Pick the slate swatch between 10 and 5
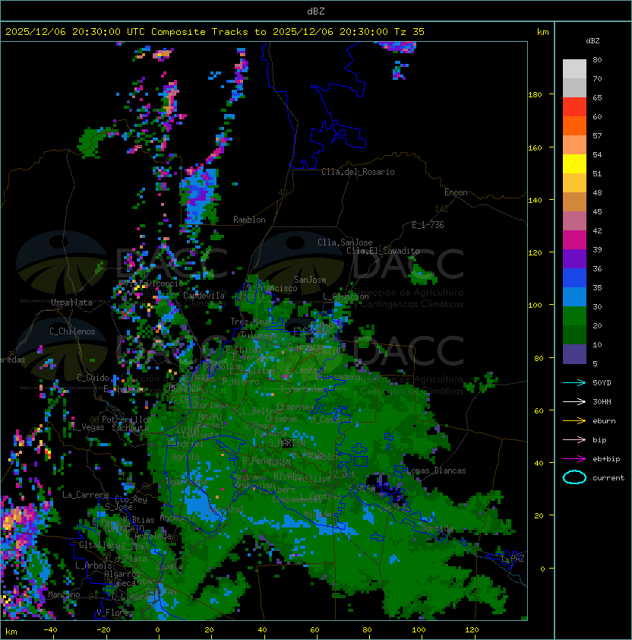The width and height of the screenshot is (632, 640). [x=574, y=354]
